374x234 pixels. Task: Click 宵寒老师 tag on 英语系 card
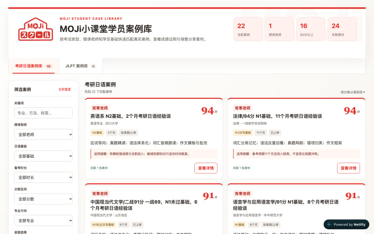click(100, 108)
